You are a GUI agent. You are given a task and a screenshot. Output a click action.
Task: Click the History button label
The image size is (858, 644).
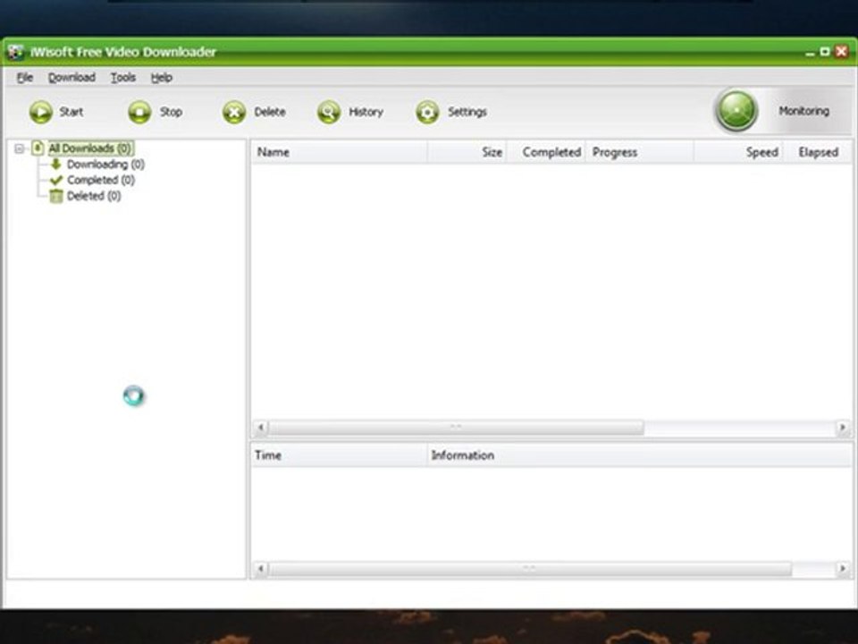coord(366,113)
